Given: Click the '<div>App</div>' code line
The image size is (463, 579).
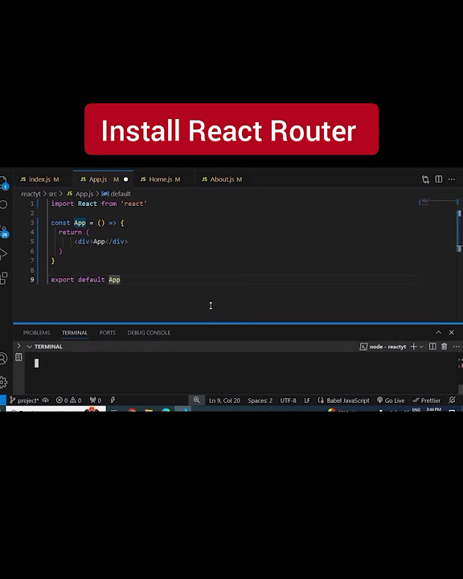Looking at the screenshot, I should click(100, 241).
